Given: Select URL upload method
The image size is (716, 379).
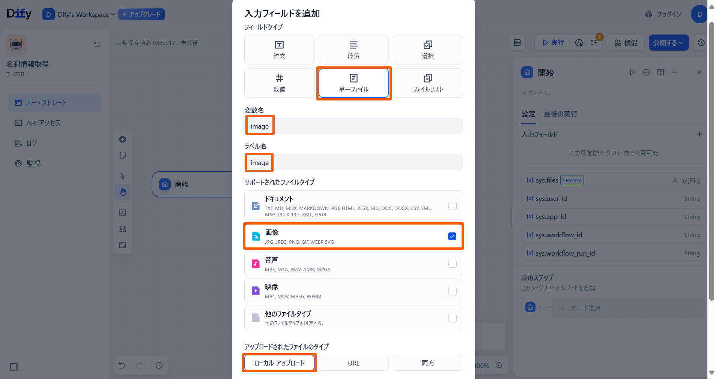Looking at the screenshot, I should pos(353,363).
